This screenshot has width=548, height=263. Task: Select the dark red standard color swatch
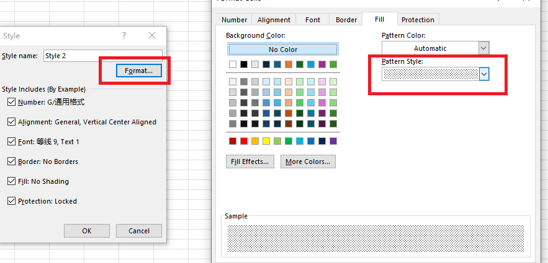tap(233, 141)
